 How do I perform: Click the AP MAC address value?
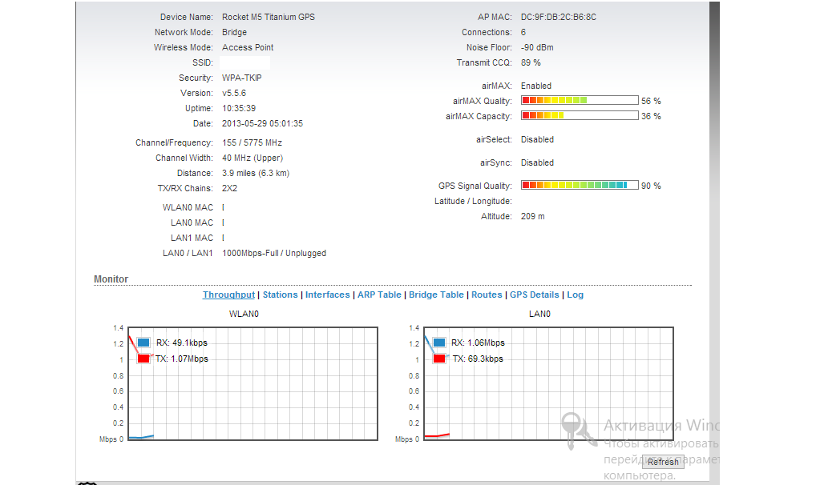click(558, 17)
